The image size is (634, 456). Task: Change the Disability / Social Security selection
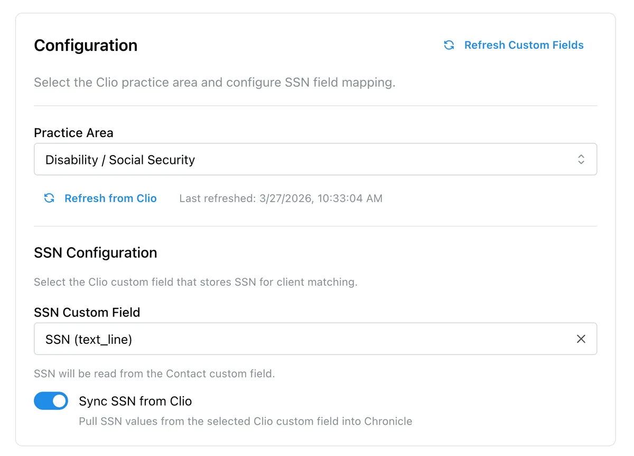point(315,159)
